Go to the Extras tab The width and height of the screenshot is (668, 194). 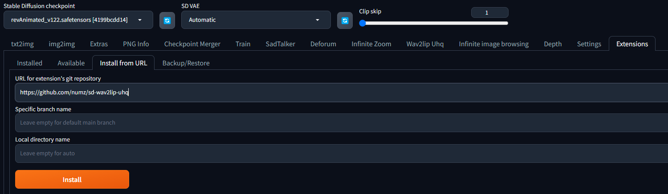point(99,44)
